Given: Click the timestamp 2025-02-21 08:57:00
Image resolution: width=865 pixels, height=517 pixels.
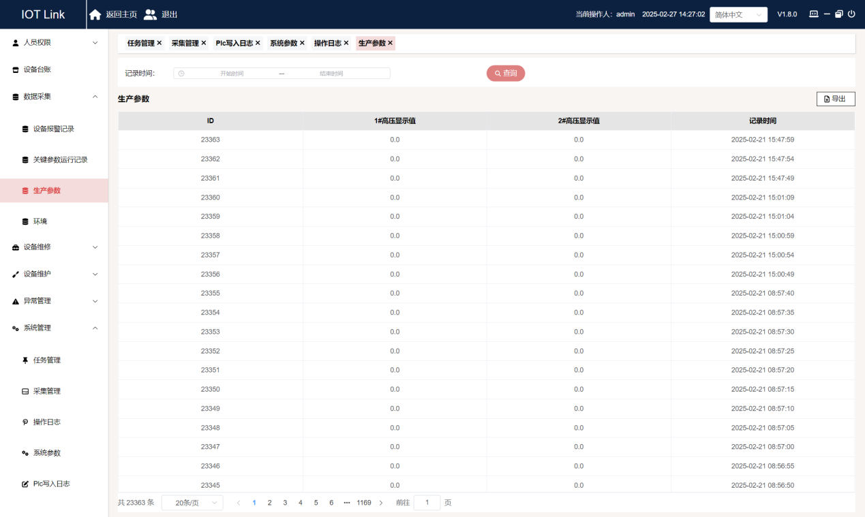Looking at the screenshot, I should (763, 447).
